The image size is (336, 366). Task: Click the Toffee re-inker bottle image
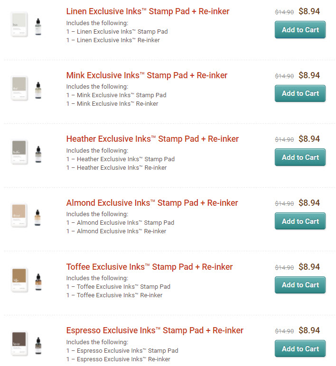(38, 281)
